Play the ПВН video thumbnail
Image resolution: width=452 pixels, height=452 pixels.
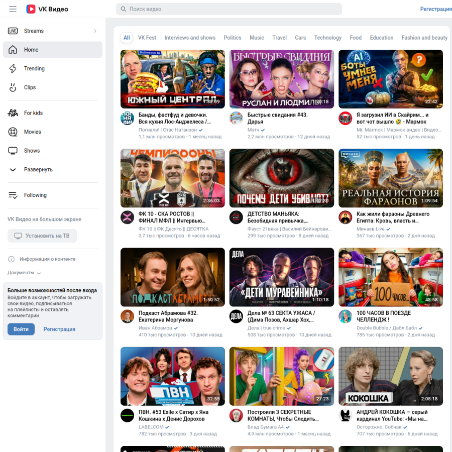(x=173, y=376)
